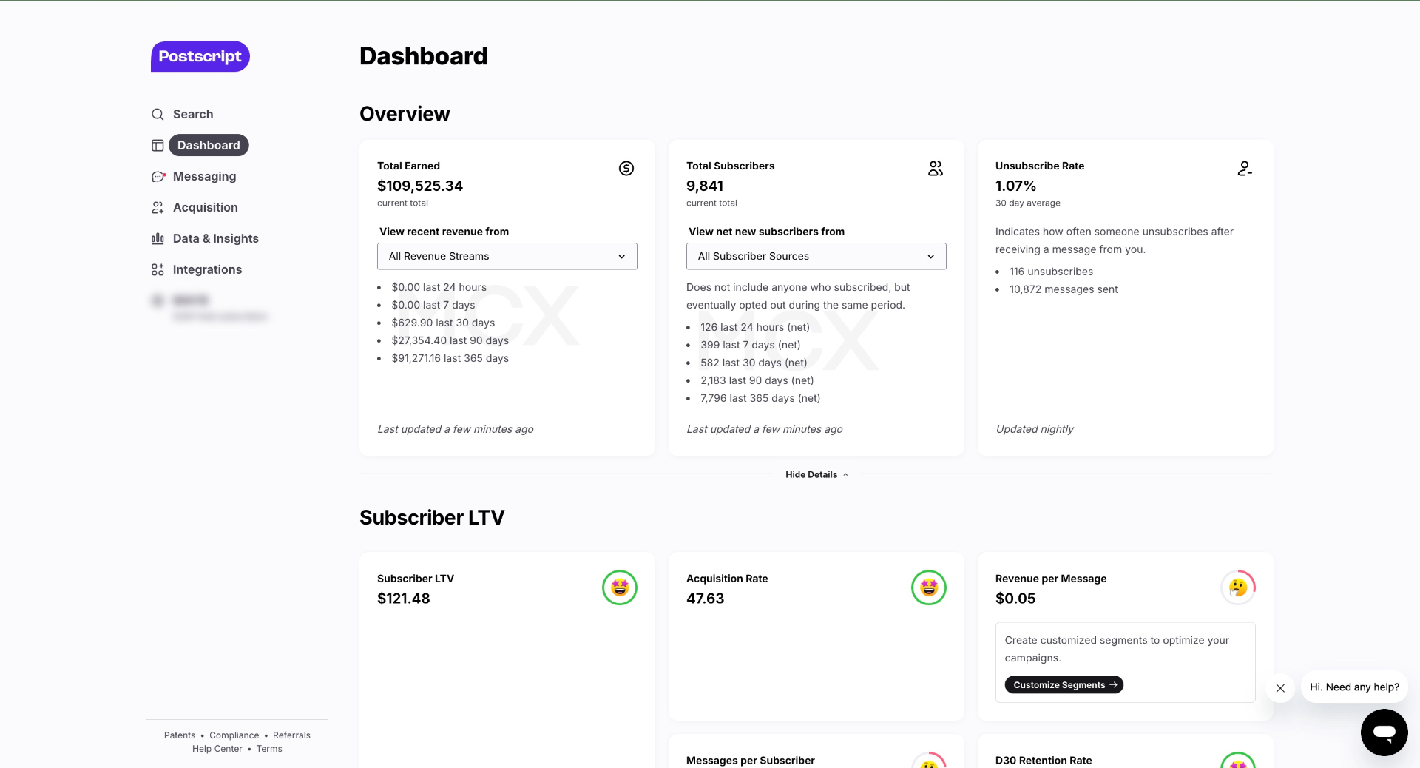Click the Unsubscribe Rate person icon

click(x=1245, y=169)
